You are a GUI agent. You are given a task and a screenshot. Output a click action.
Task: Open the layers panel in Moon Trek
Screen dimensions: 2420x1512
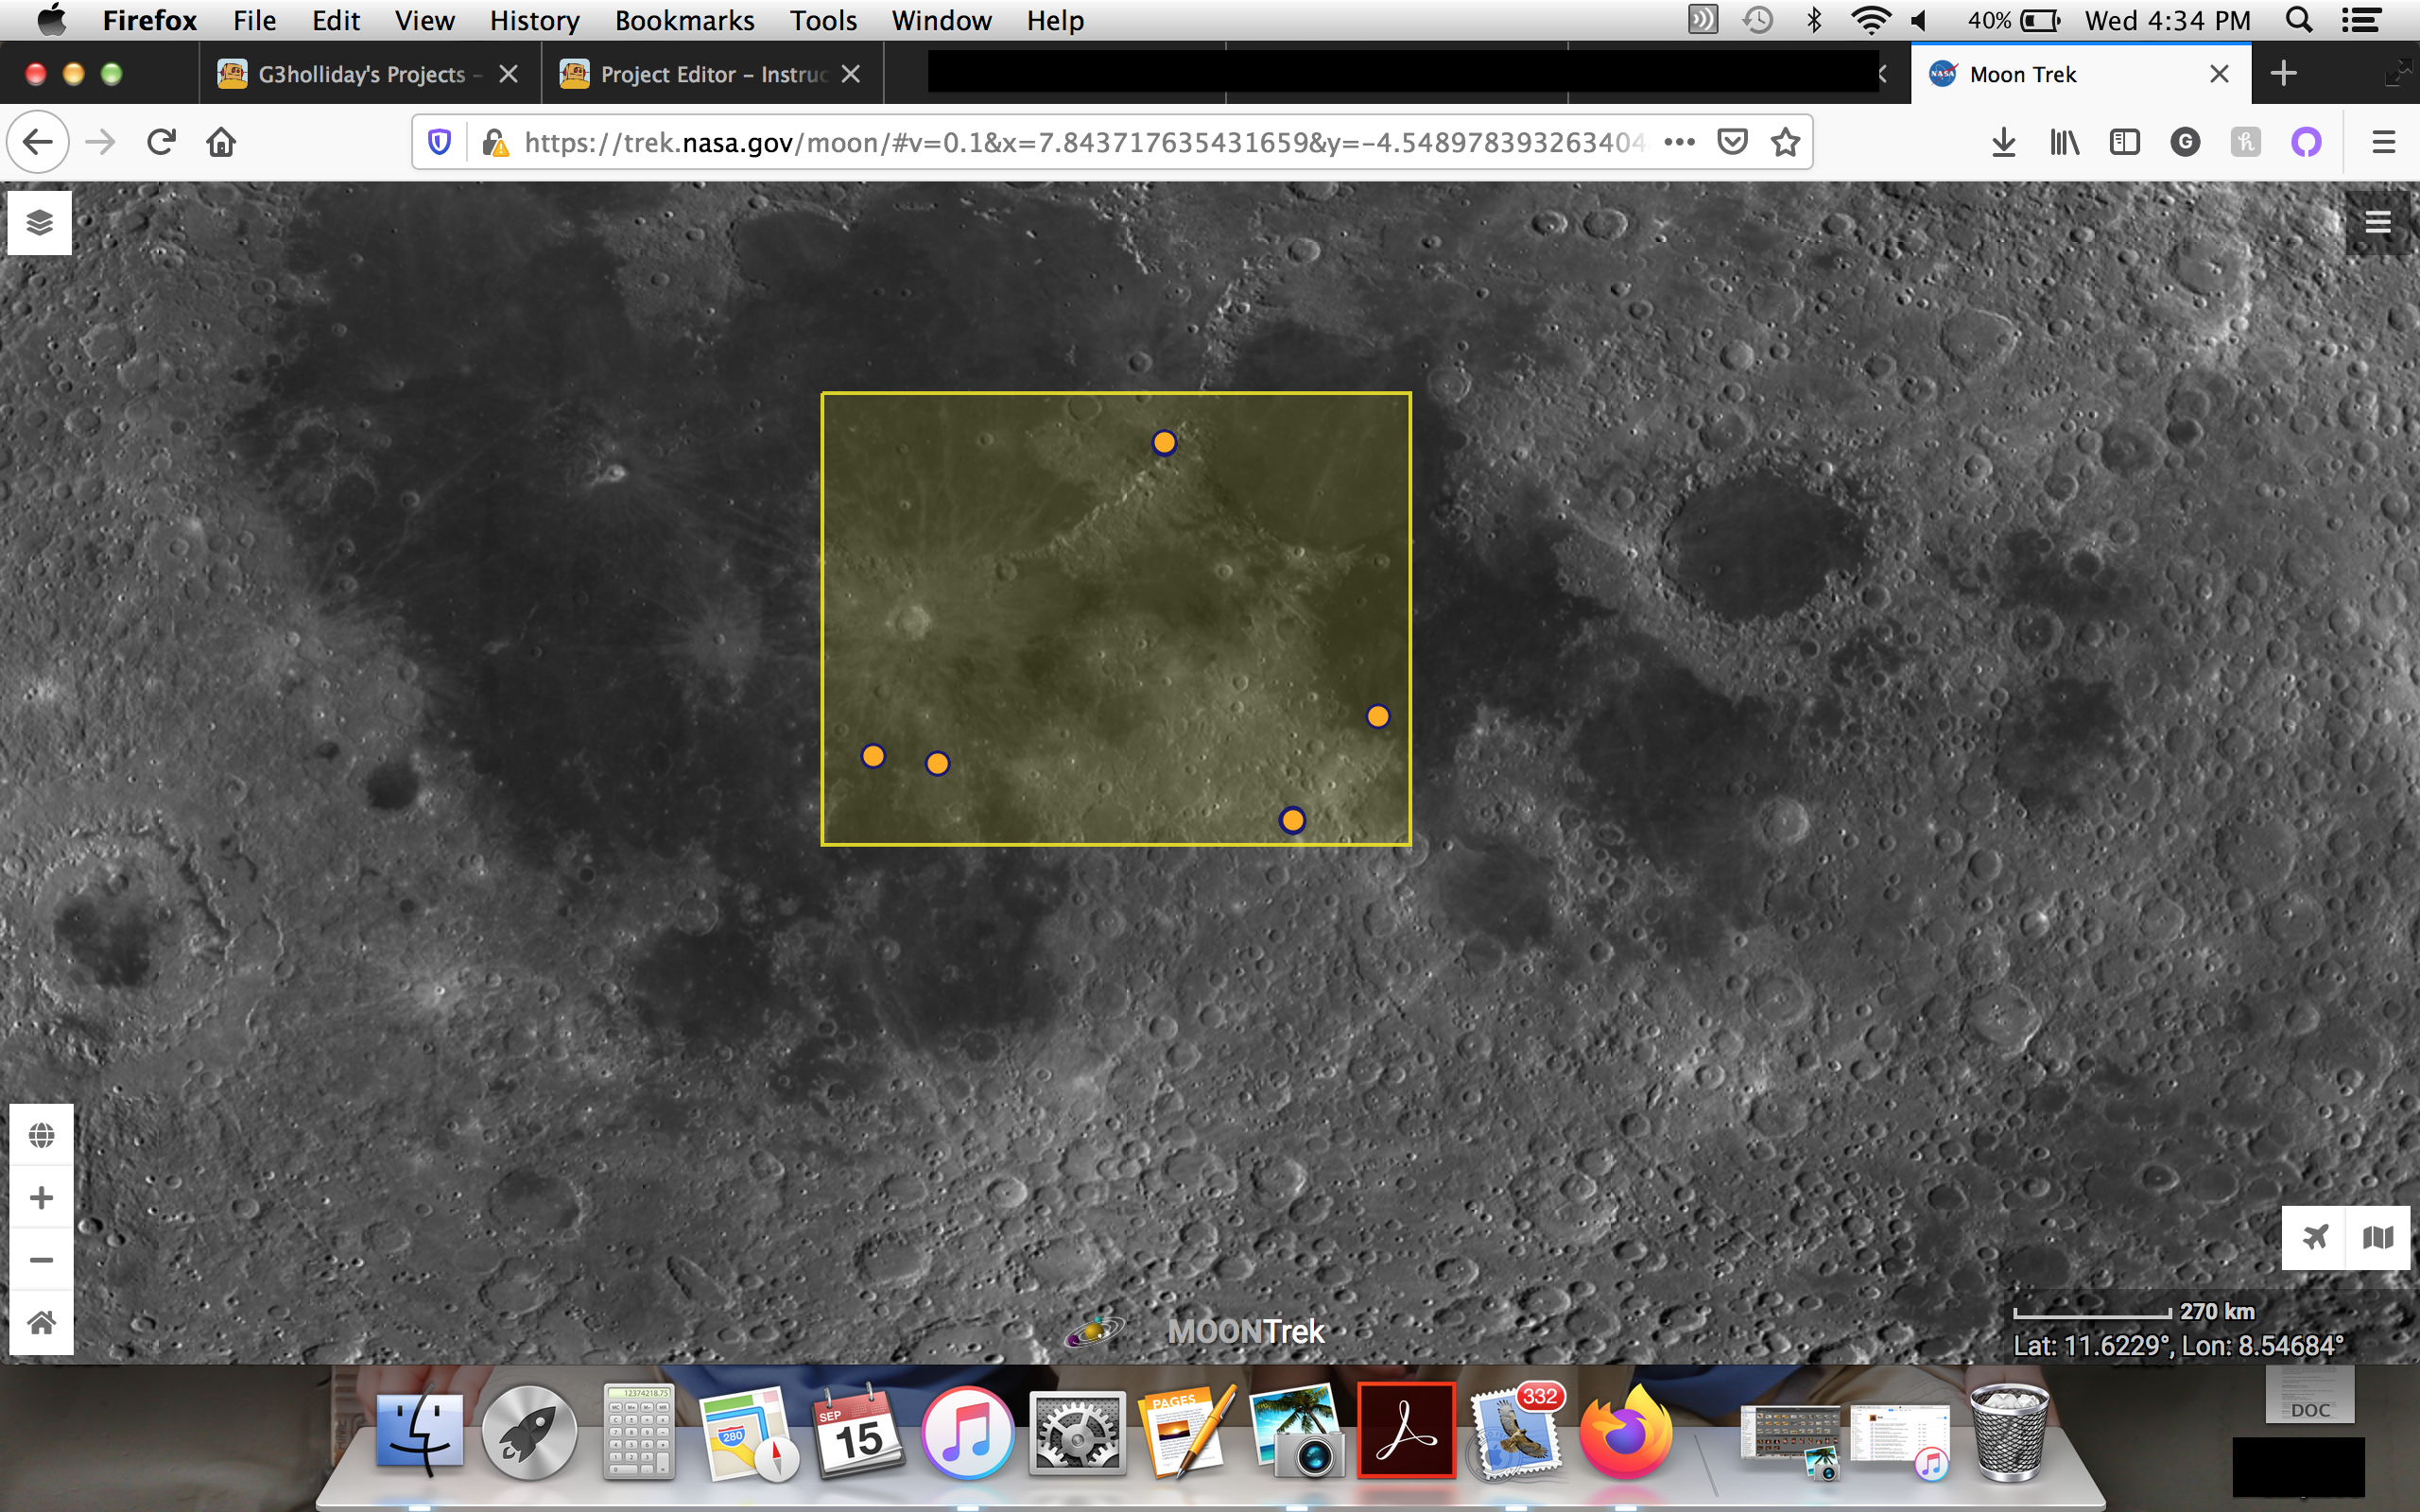coord(40,222)
